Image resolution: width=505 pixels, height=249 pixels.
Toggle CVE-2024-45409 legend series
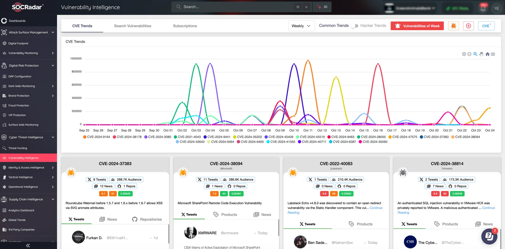coord(279,137)
